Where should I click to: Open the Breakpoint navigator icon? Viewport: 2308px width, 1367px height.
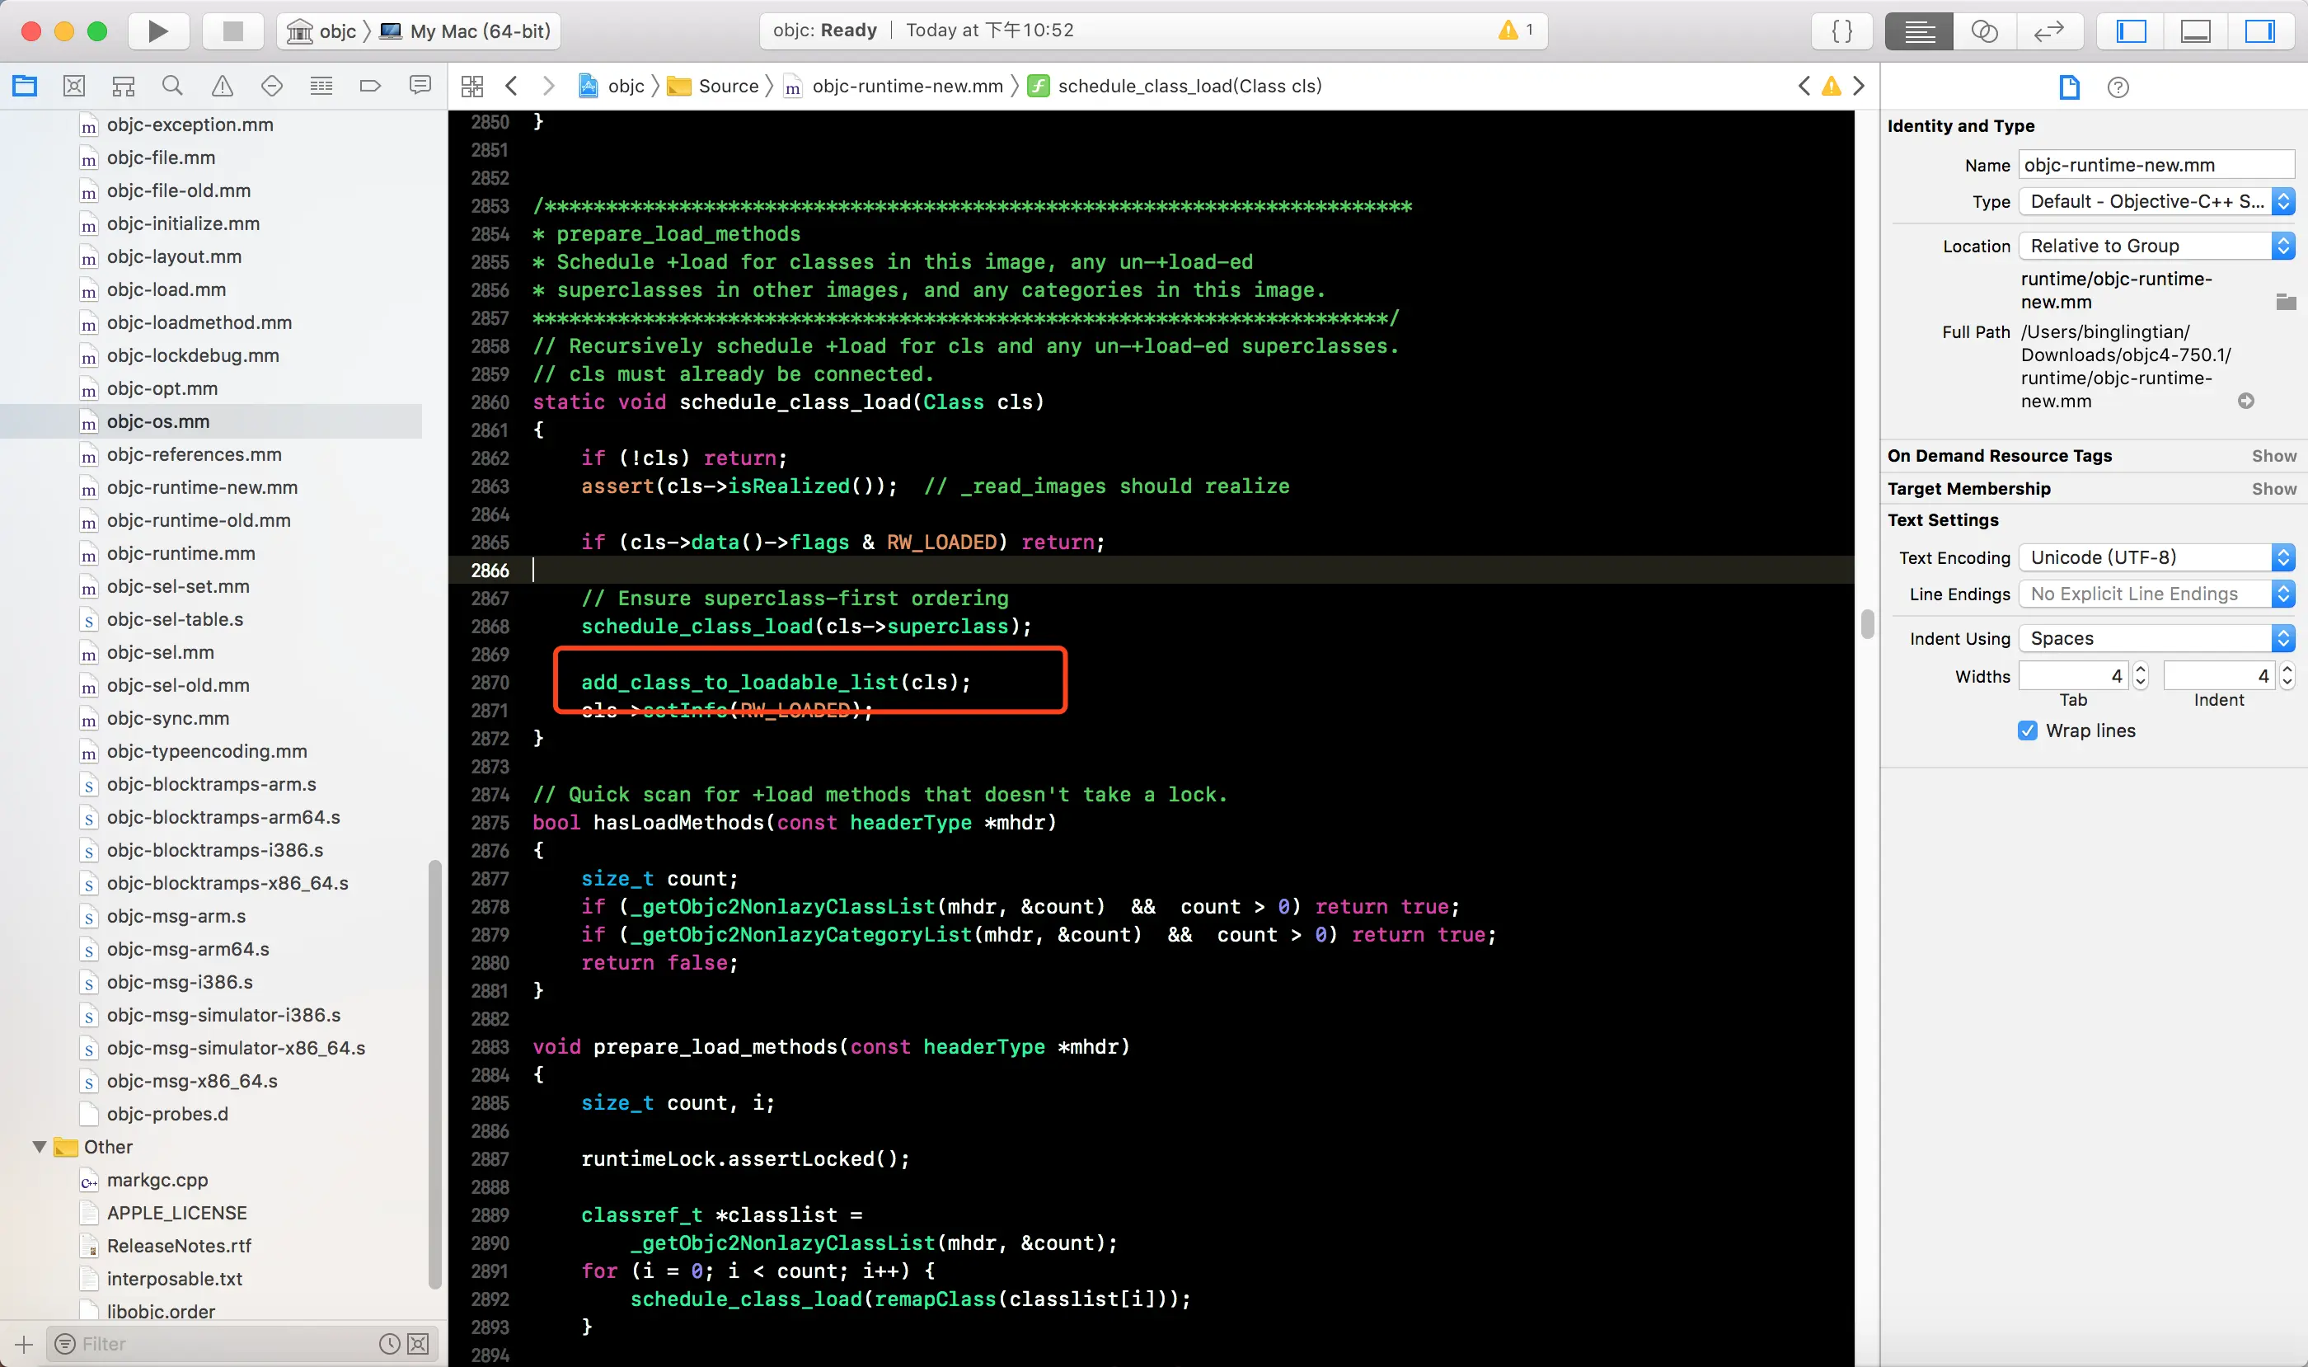coord(370,87)
